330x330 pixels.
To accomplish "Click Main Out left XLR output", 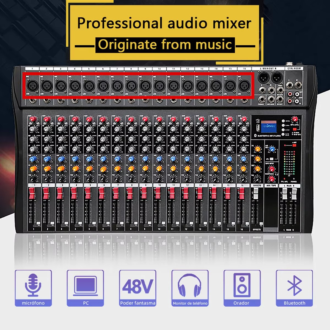I will (263, 78).
